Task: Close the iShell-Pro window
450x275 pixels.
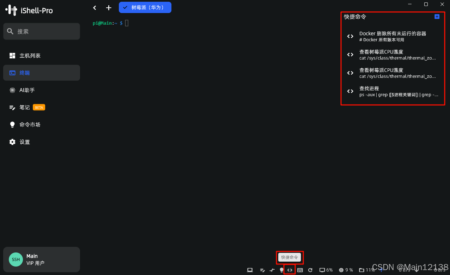Action: click(x=442, y=4)
